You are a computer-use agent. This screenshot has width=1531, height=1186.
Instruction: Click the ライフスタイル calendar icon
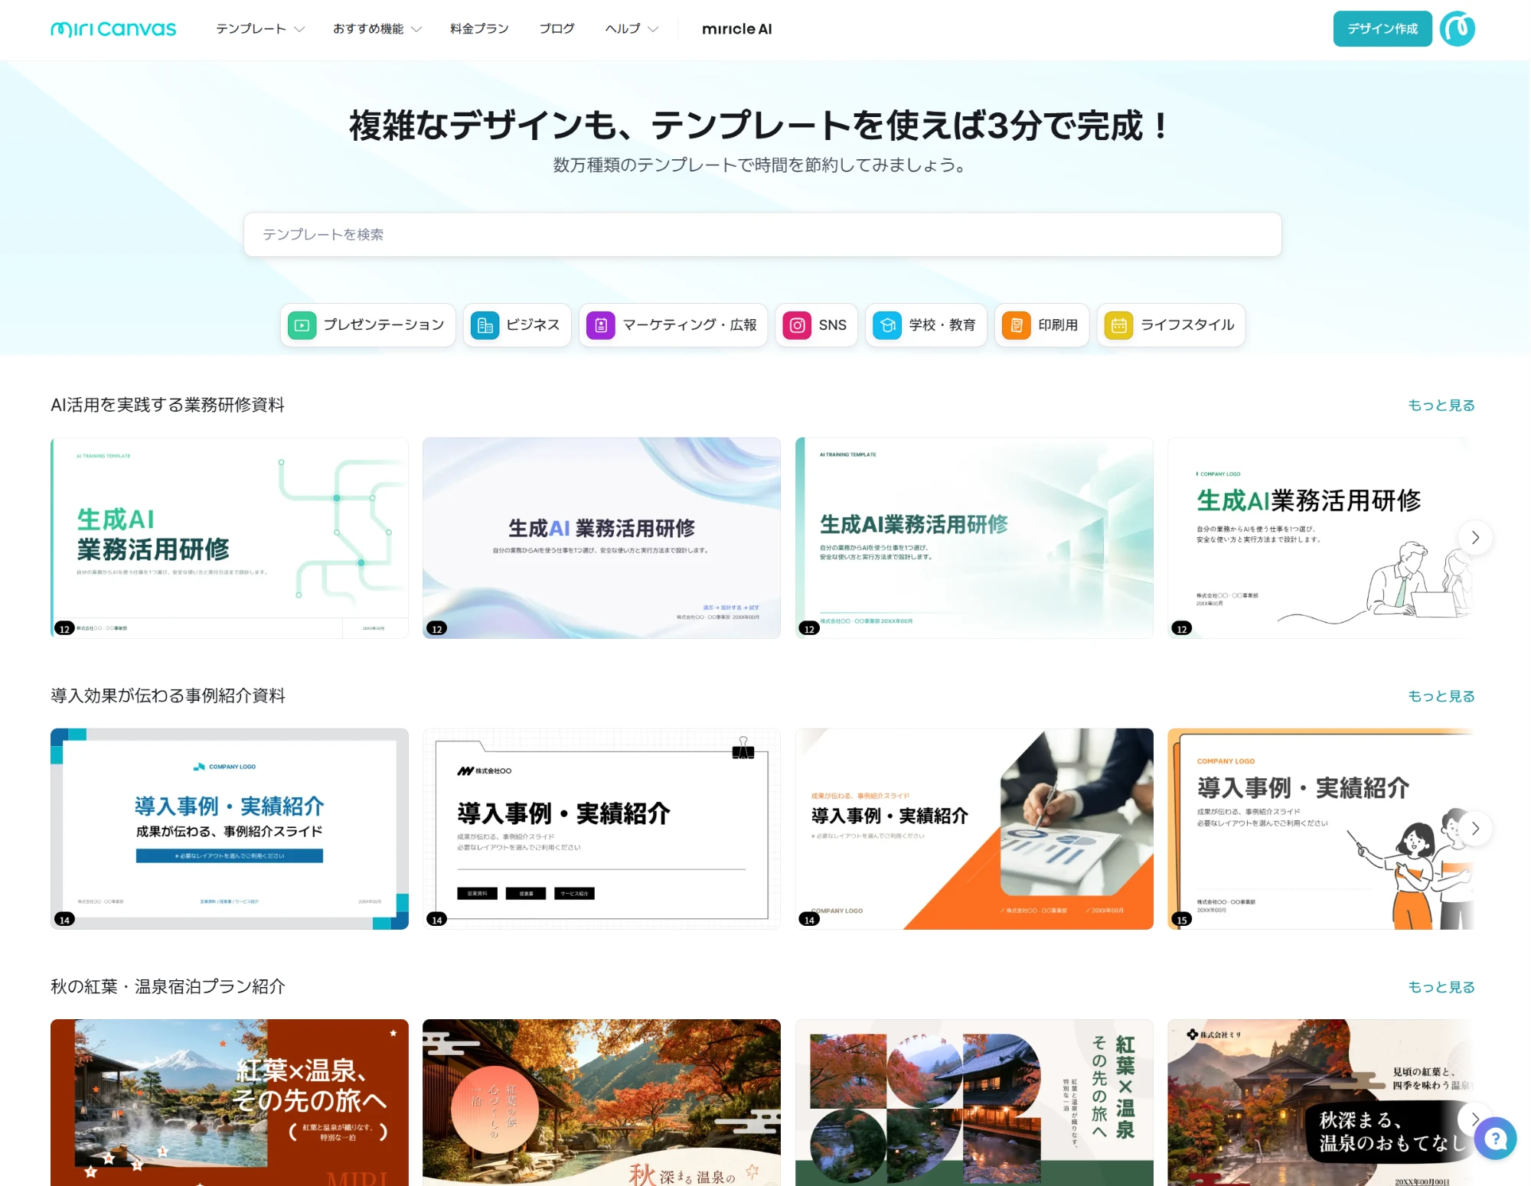tap(1118, 325)
